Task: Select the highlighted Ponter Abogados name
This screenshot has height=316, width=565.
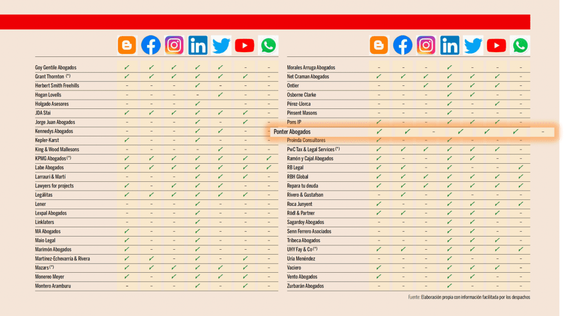Action: point(292,132)
